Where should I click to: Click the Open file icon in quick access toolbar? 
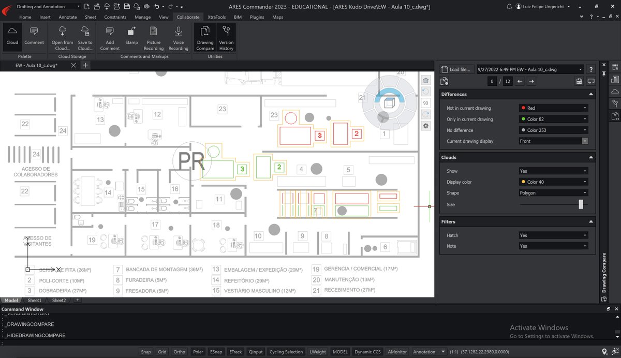pos(97,7)
